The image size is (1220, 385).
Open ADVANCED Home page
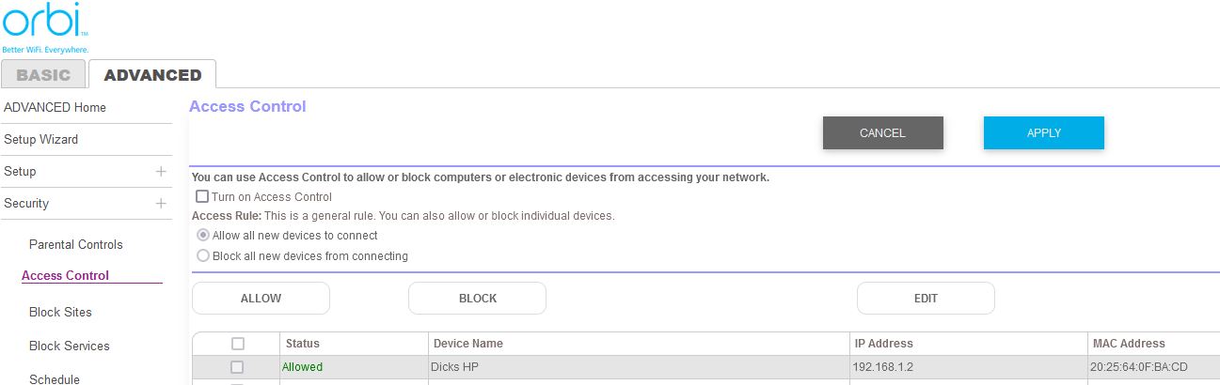[55, 108]
